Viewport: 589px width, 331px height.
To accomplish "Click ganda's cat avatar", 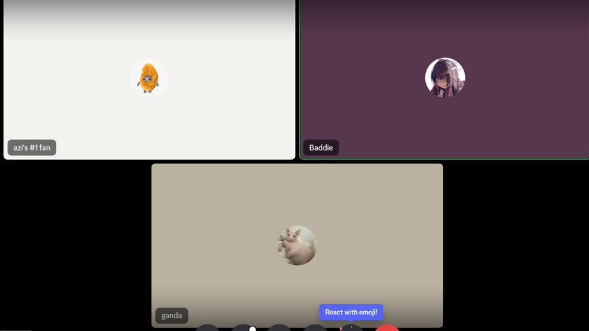I will pos(297,245).
